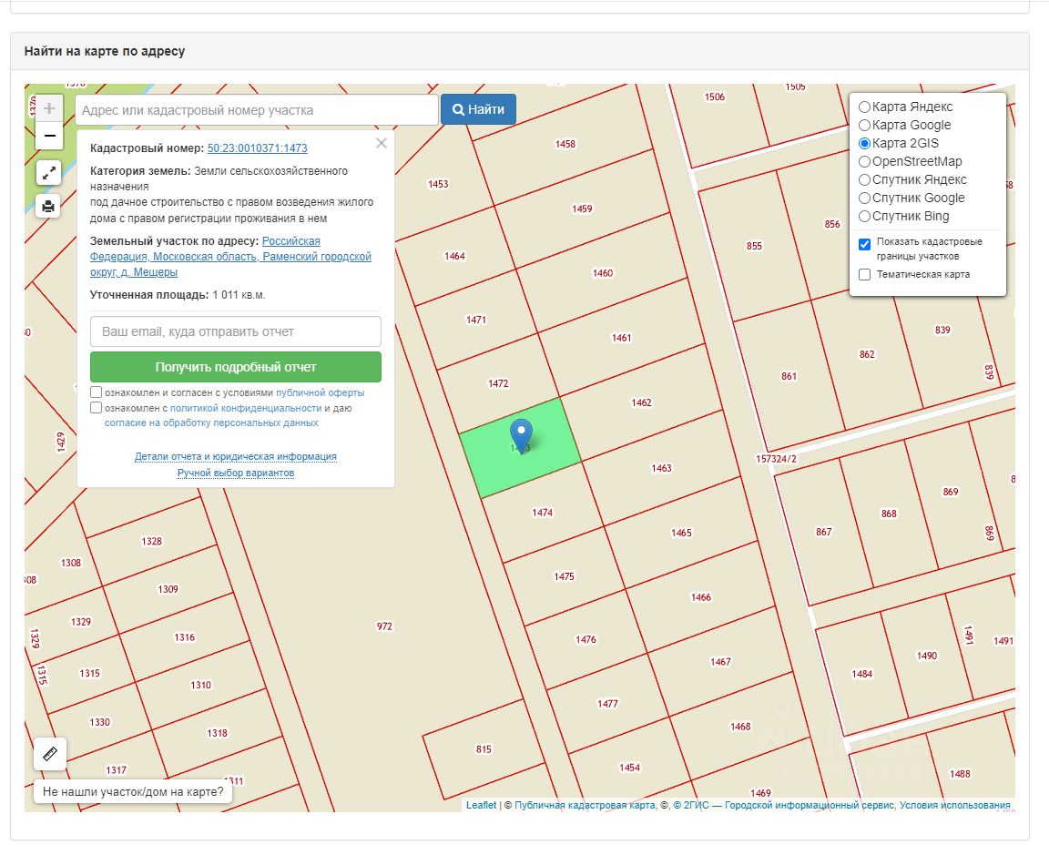Print the map using printer icon

point(48,206)
